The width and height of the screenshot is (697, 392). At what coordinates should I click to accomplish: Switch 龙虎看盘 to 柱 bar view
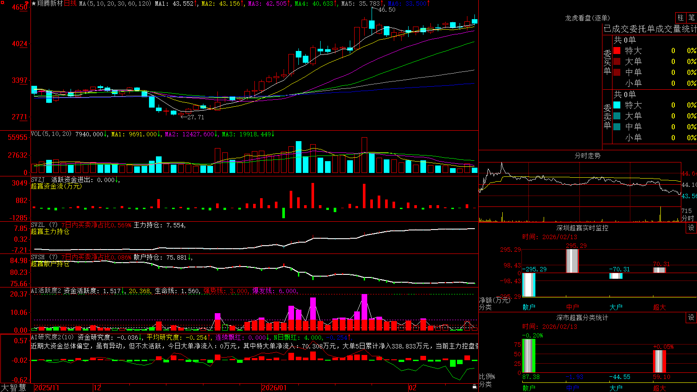pos(680,17)
